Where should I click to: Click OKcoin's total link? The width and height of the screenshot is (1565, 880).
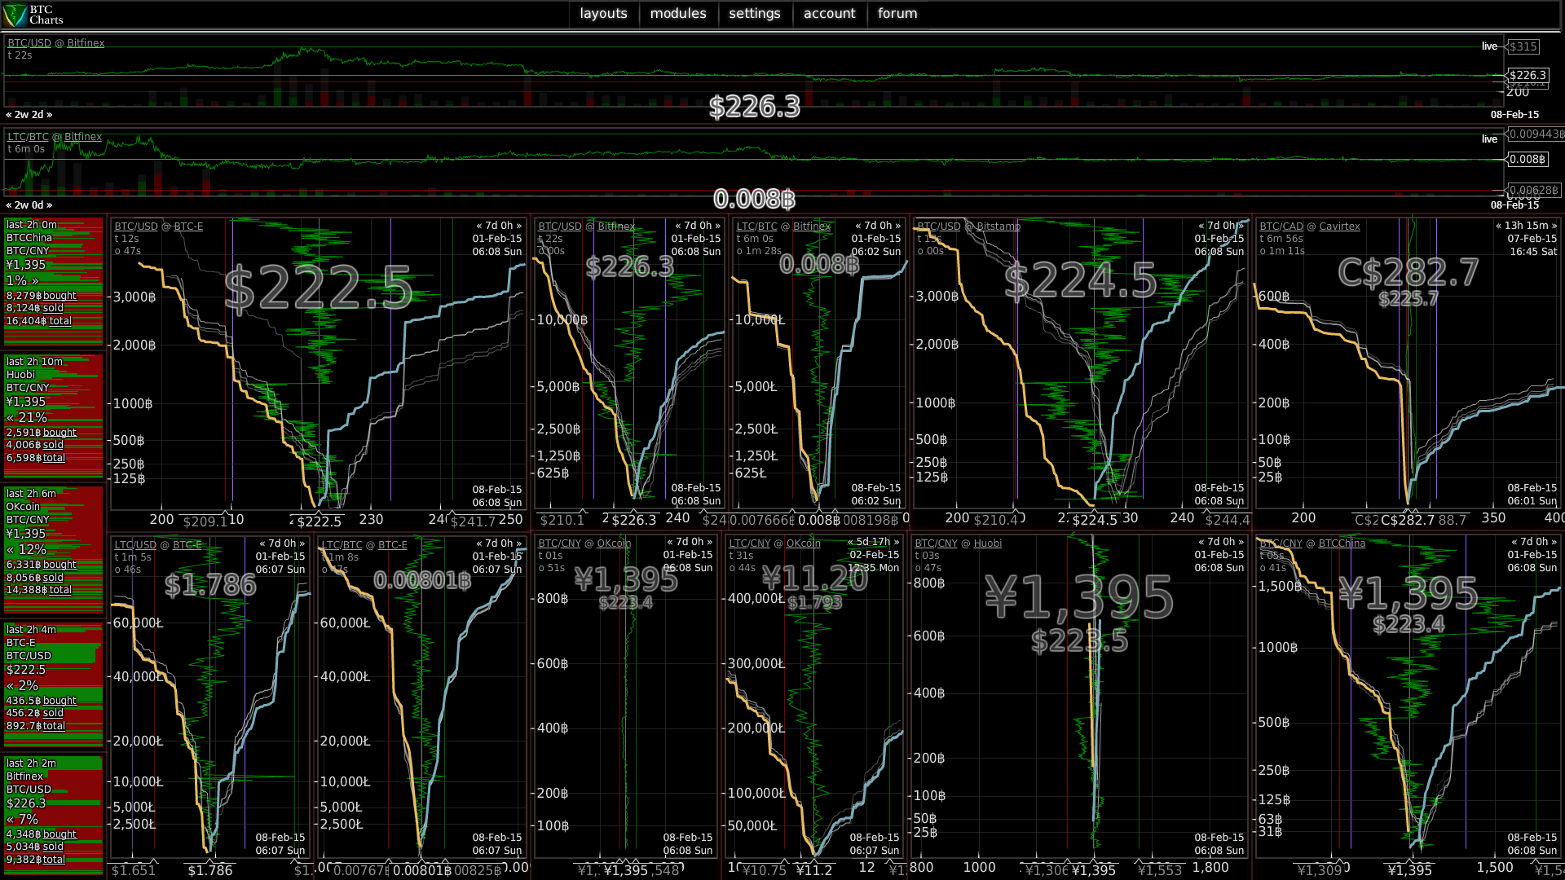[x=60, y=590]
